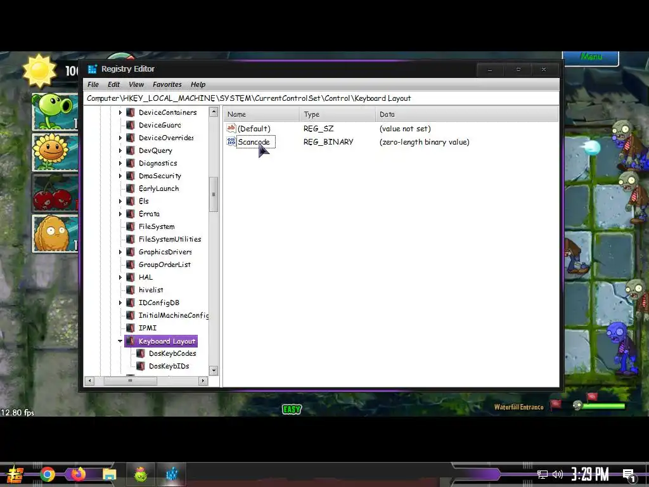Click the FileSystem folder icon
Image resolution: width=649 pixels, height=487 pixels.
(x=131, y=226)
